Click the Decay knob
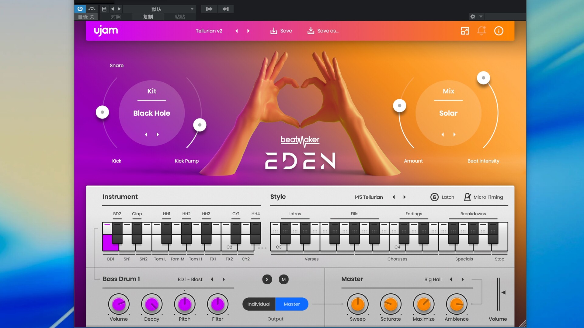 151,304
